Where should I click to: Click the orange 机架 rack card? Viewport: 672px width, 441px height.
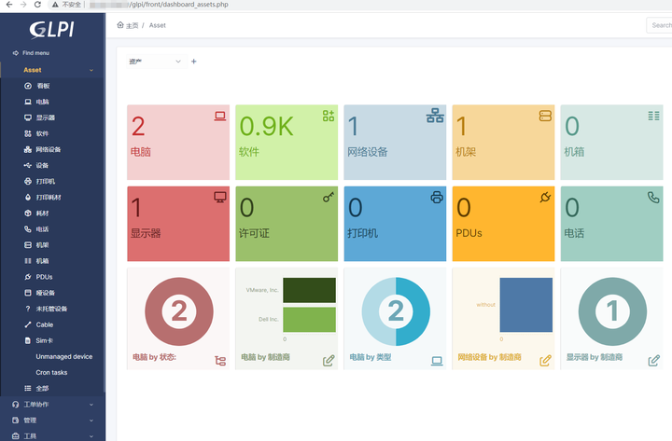504,142
